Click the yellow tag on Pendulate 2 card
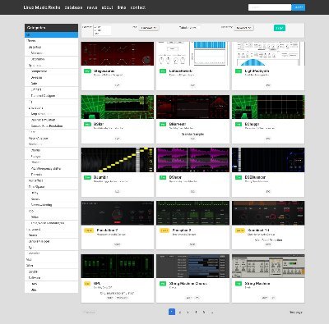 point(89,230)
